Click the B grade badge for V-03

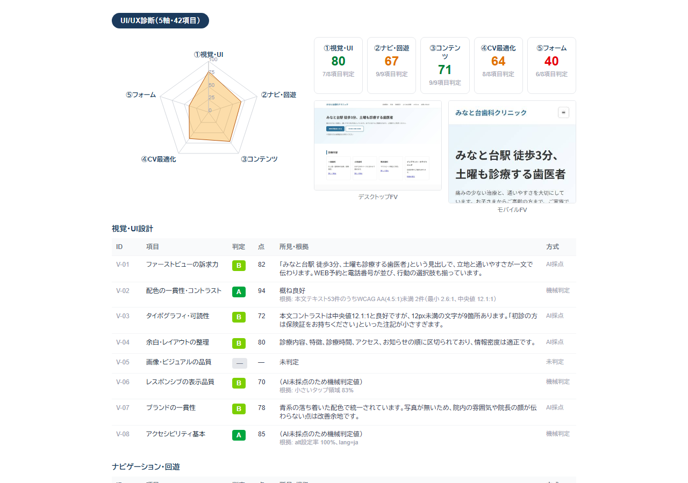point(239,317)
